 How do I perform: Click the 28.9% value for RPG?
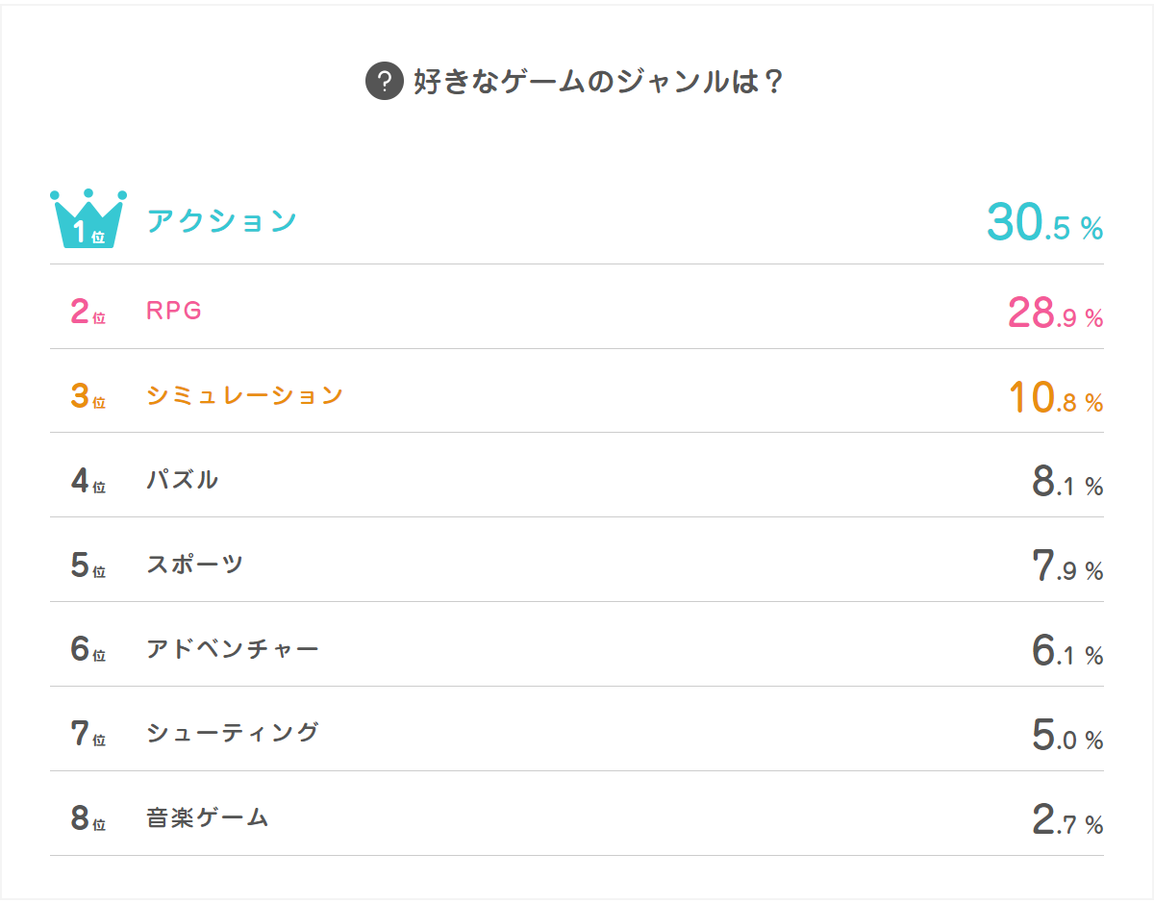(x=1055, y=314)
